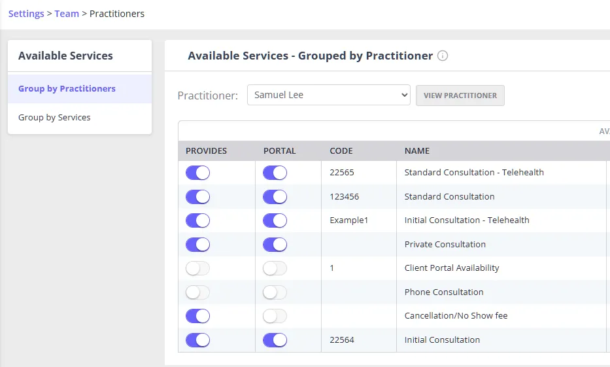Toggle Provides for Standard Consultation code 123456
Screen dimensions: 610x367
[x=197, y=196]
